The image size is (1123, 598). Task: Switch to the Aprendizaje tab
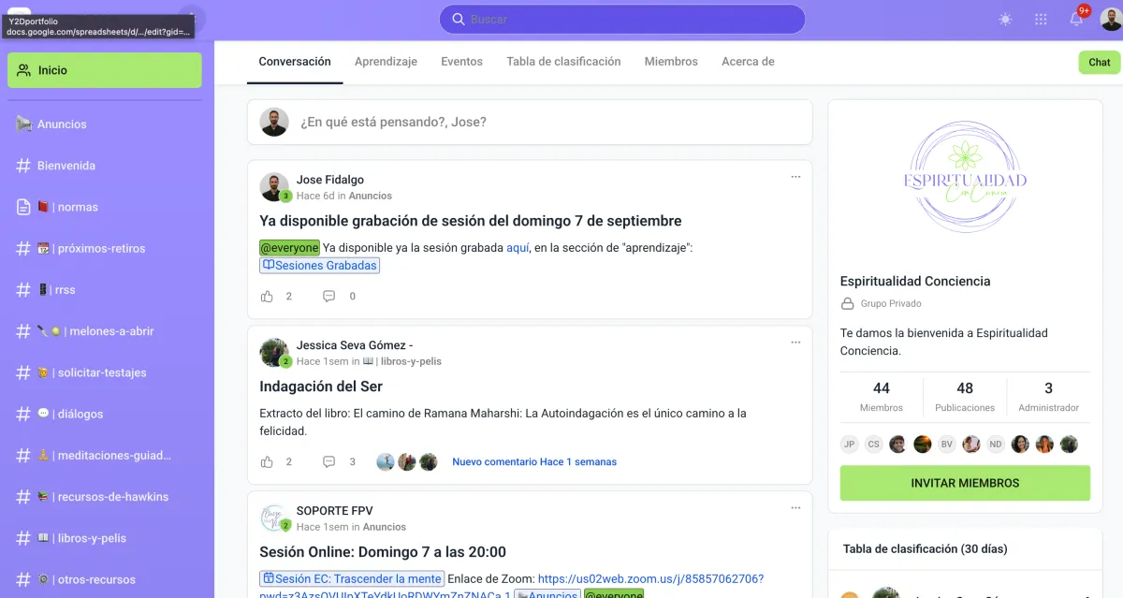(x=386, y=62)
